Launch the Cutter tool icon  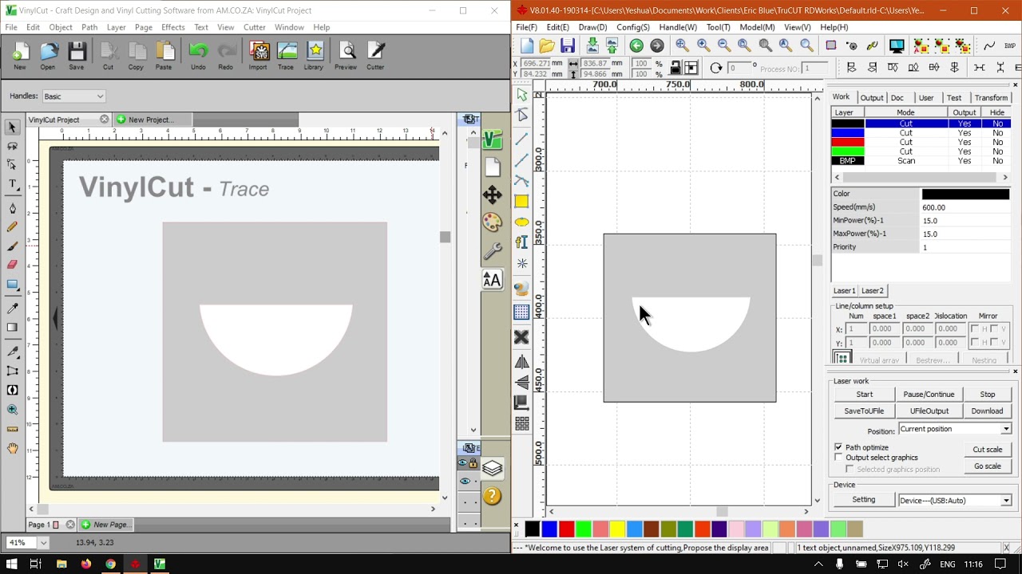(375, 56)
